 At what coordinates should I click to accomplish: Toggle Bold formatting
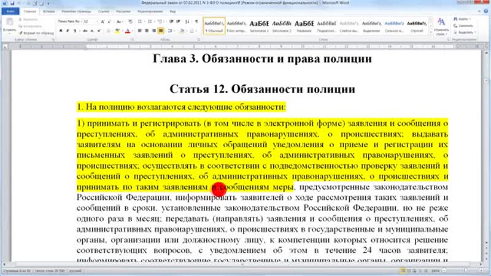pyautogui.click(x=61, y=31)
